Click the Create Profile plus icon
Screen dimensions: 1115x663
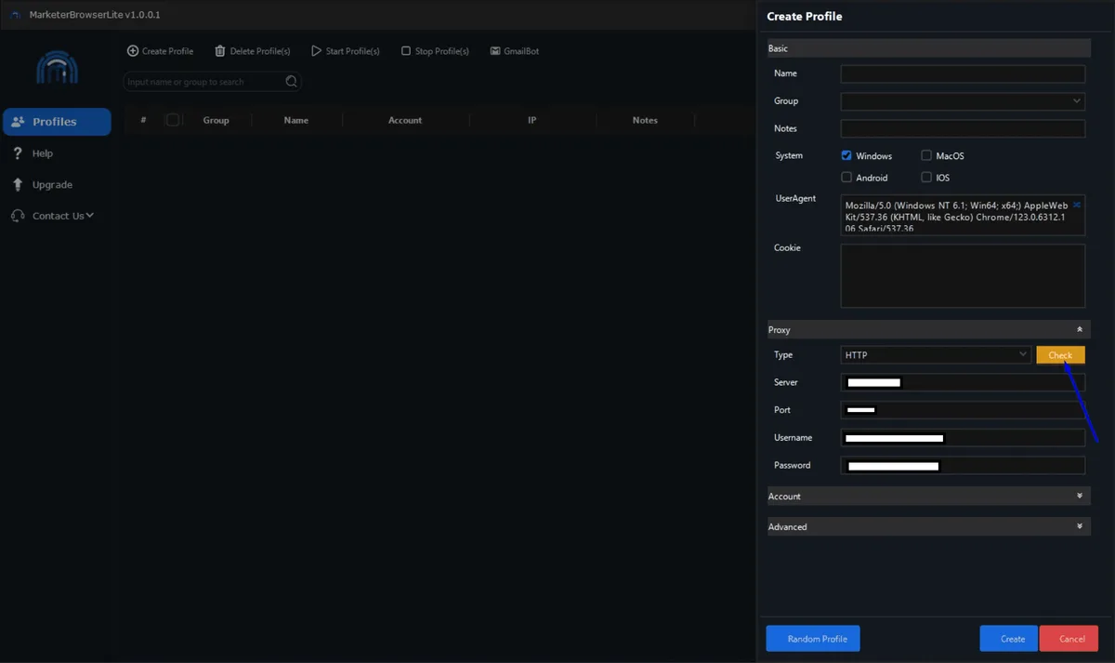(133, 51)
